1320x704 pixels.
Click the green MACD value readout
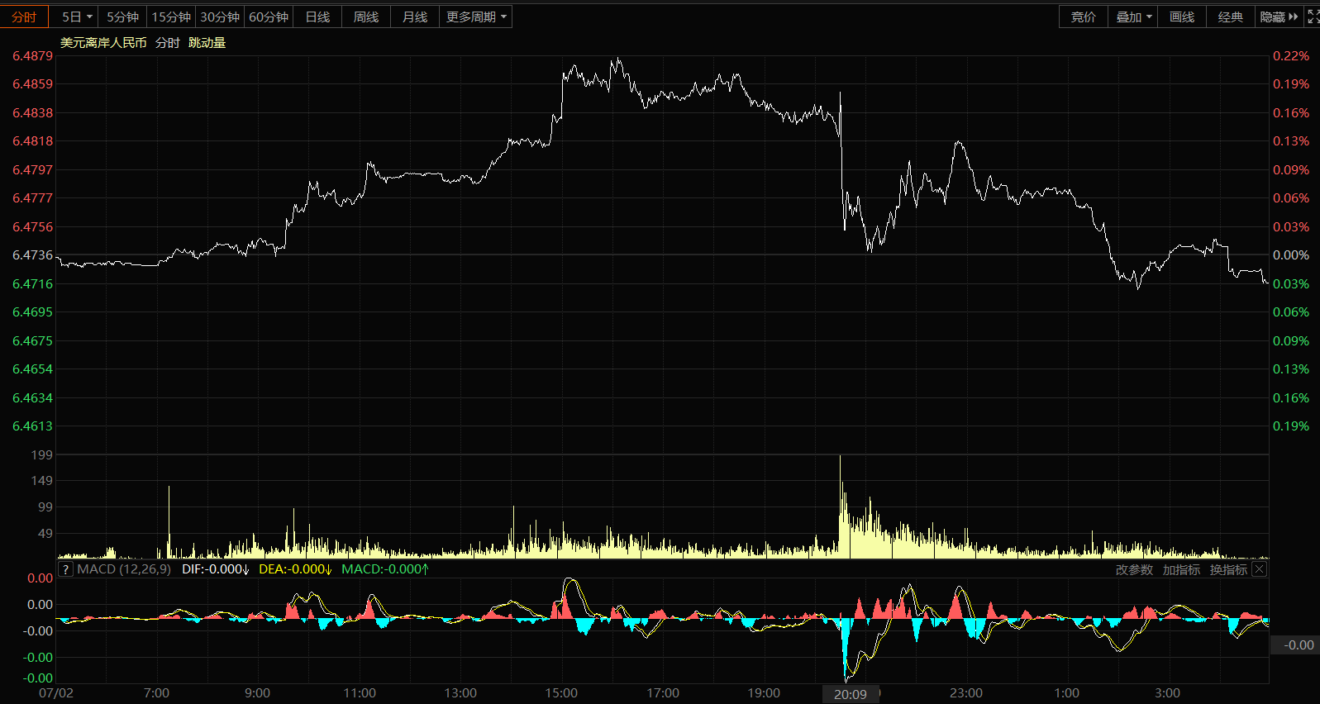coord(385,569)
